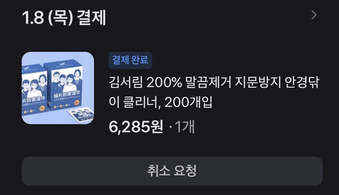Viewport: 339px width, 195px height.
Task: Tap the 6,285원 price label
Action: pos(136,127)
